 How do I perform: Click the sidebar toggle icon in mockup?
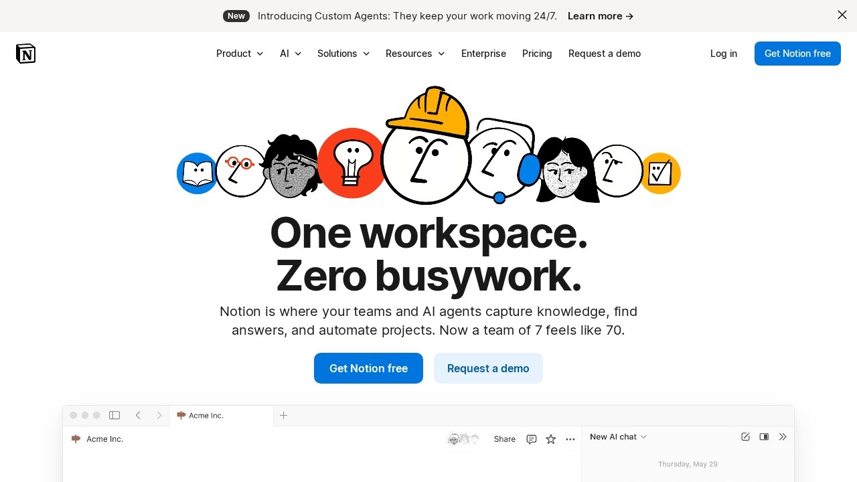(x=114, y=415)
